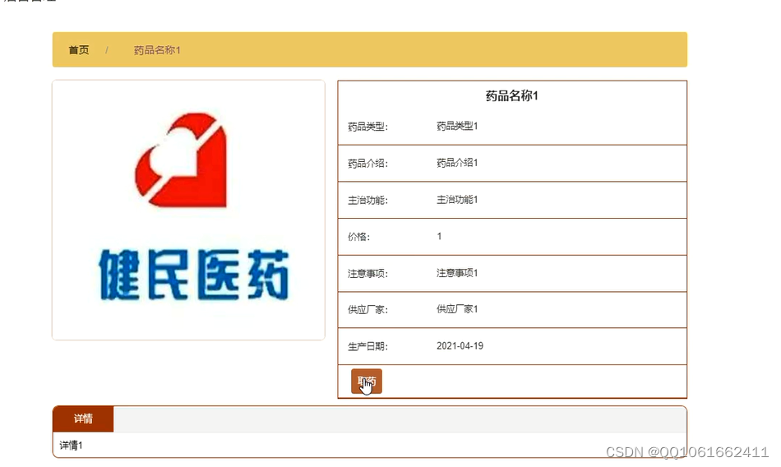Click the 注意事项1 value

457,273
